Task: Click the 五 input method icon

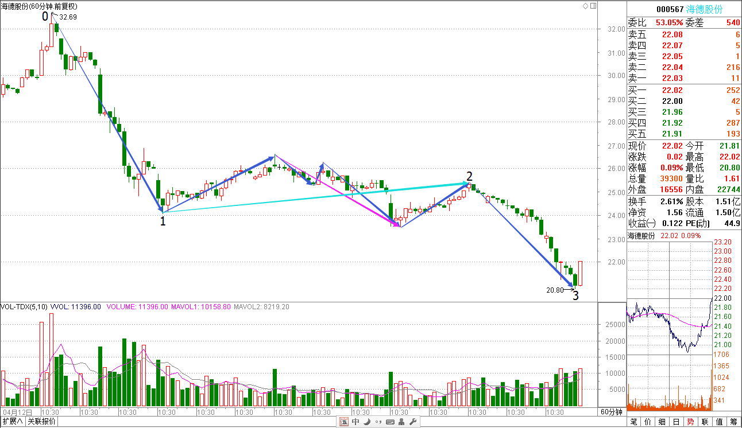Action: click(x=344, y=422)
